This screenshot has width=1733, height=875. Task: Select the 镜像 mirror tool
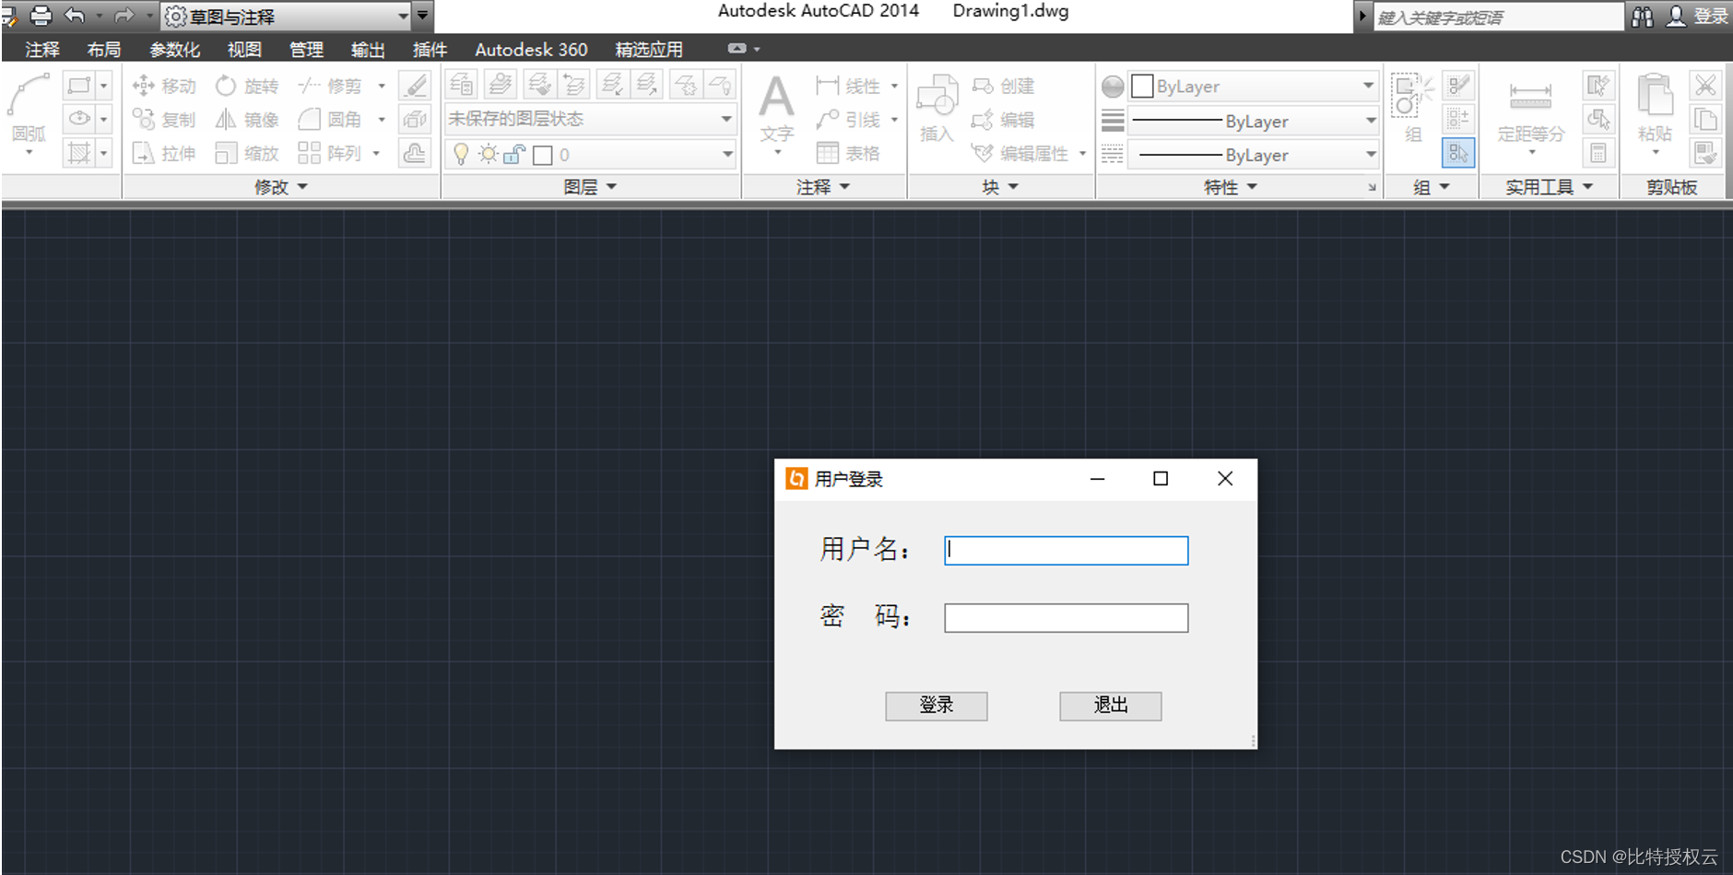[x=246, y=119]
